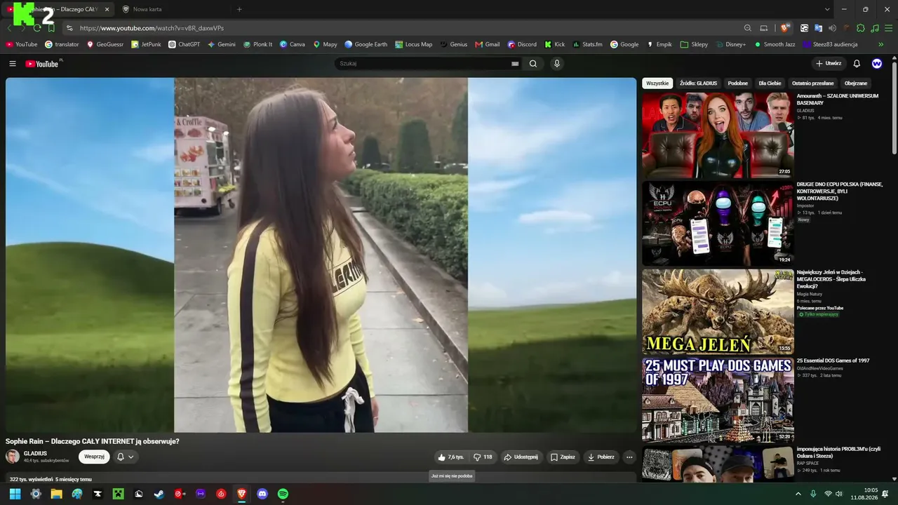Screen dimensions: 898x505
Task: Open the Gmail bookmark
Action: click(488, 44)
